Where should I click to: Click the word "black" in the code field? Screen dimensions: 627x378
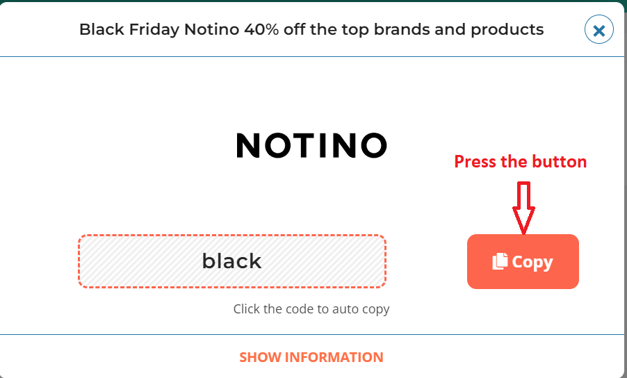[x=231, y=261]
